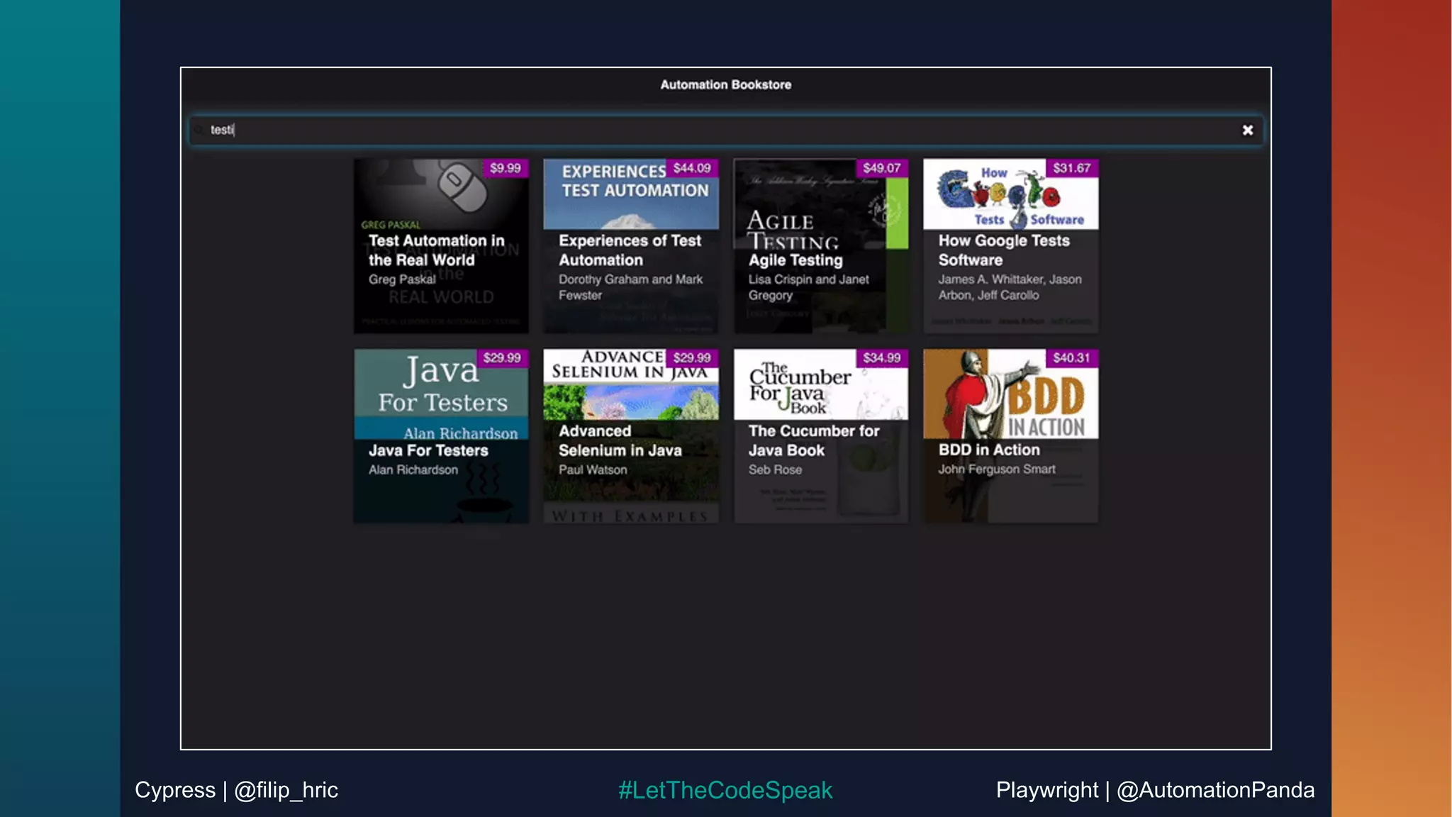Click the Automation Bookstore page title

[725, 84]
